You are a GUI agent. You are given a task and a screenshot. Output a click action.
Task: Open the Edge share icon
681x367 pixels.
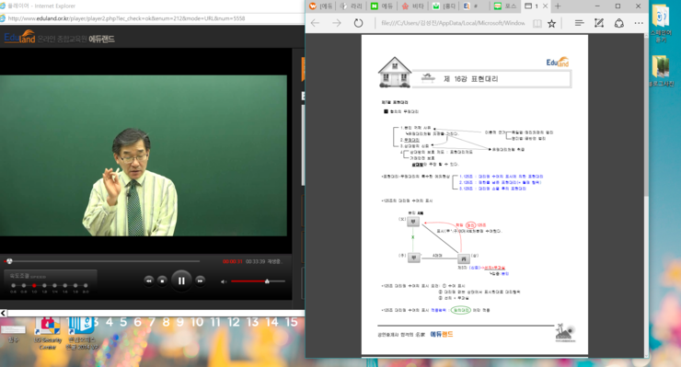coord(619,23)
